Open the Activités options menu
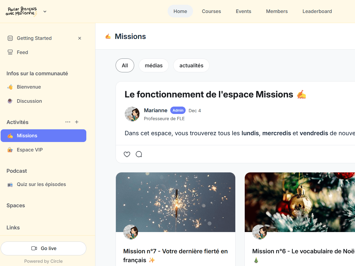The width and height of the screenshot is (355, 266). tap(68, 122)
